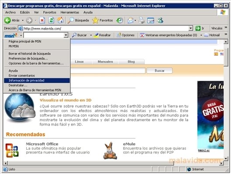Click the Edit page icon in toolbar
Screen dimensions: 231x174
151,20
